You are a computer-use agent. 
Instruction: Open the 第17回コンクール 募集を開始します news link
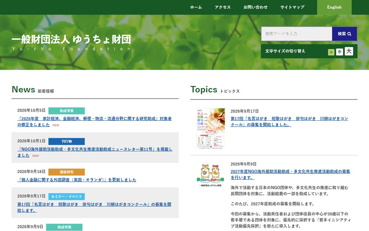click(x=94, y=207)
